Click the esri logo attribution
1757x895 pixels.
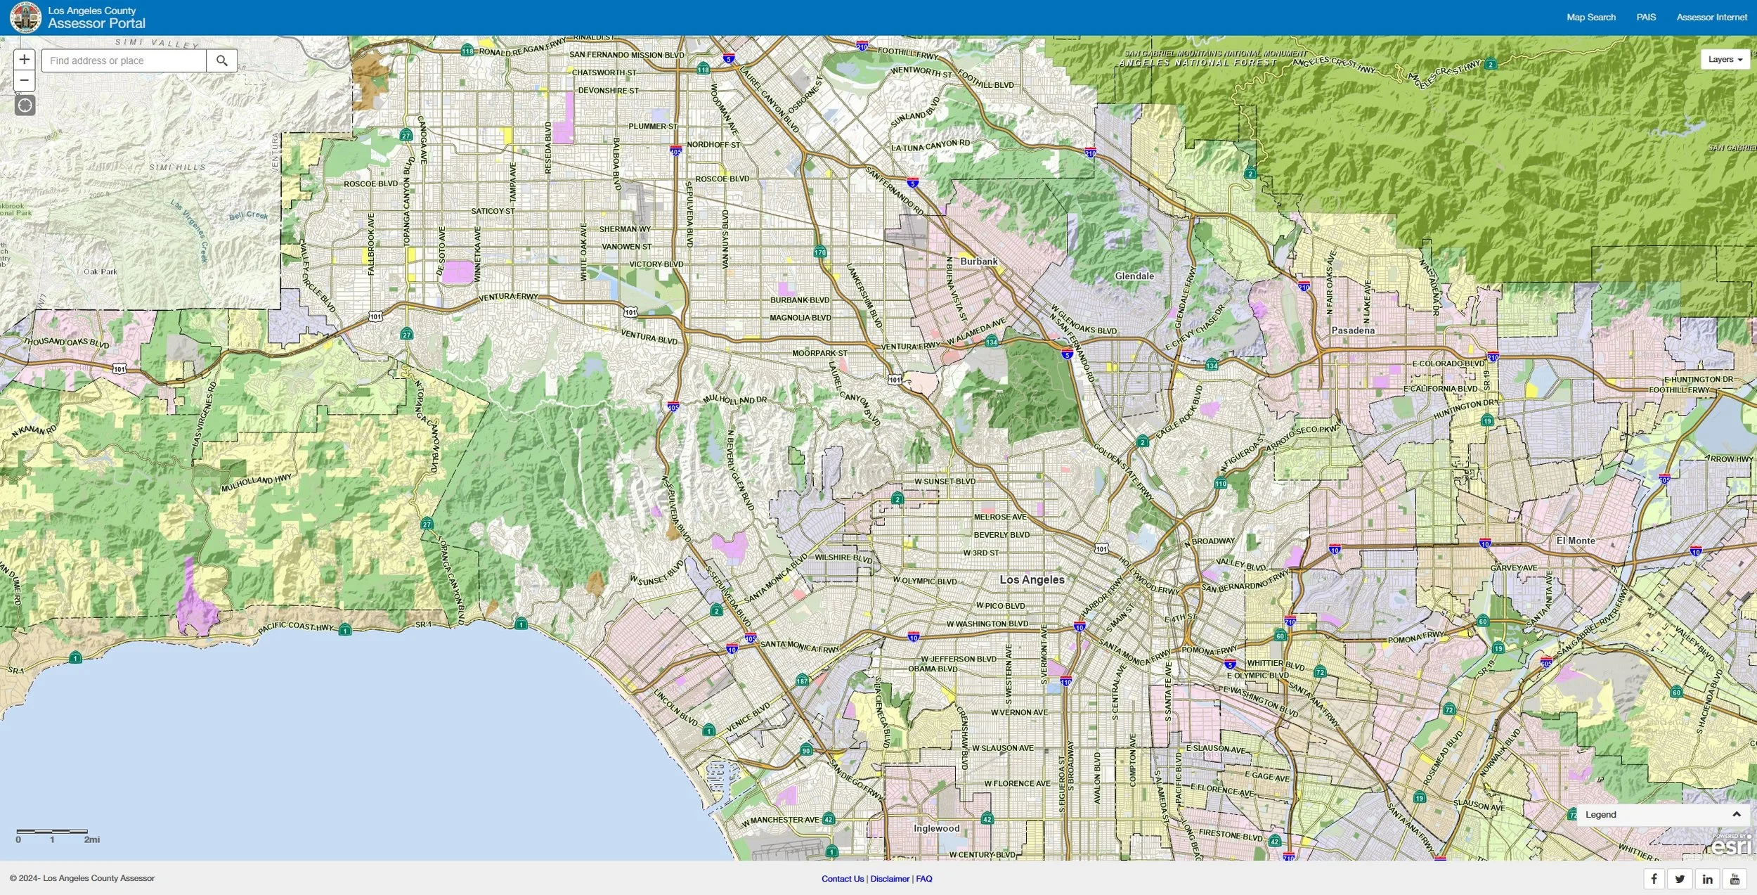click(1731, 846)
